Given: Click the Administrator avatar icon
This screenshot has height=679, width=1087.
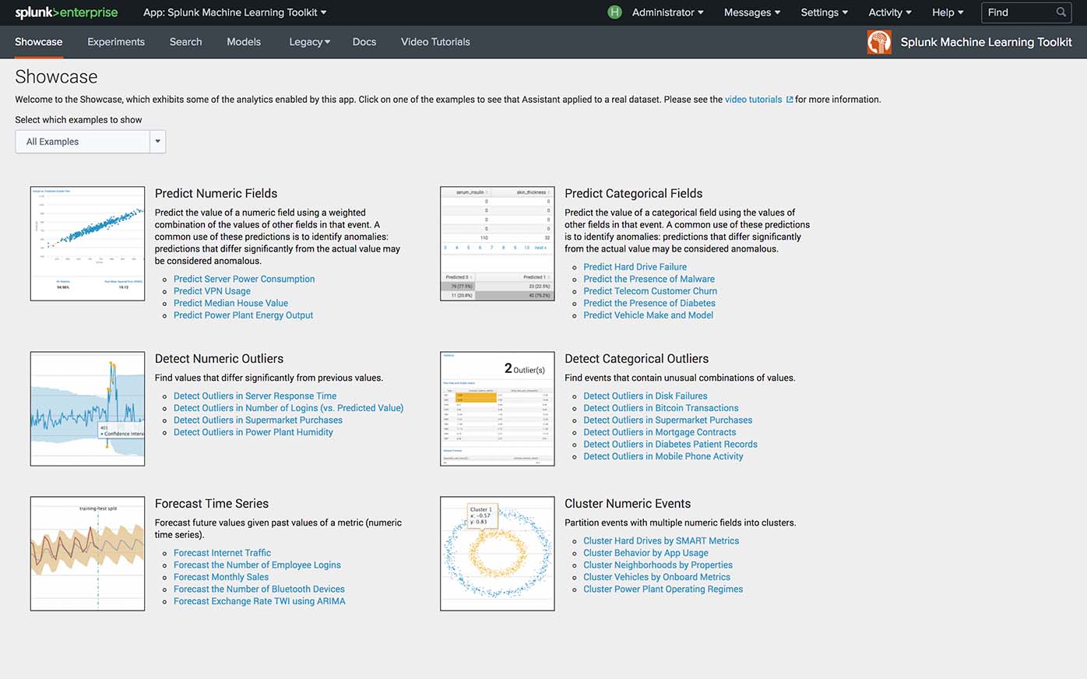Looking at the screenshot, I should click(614, 12).
